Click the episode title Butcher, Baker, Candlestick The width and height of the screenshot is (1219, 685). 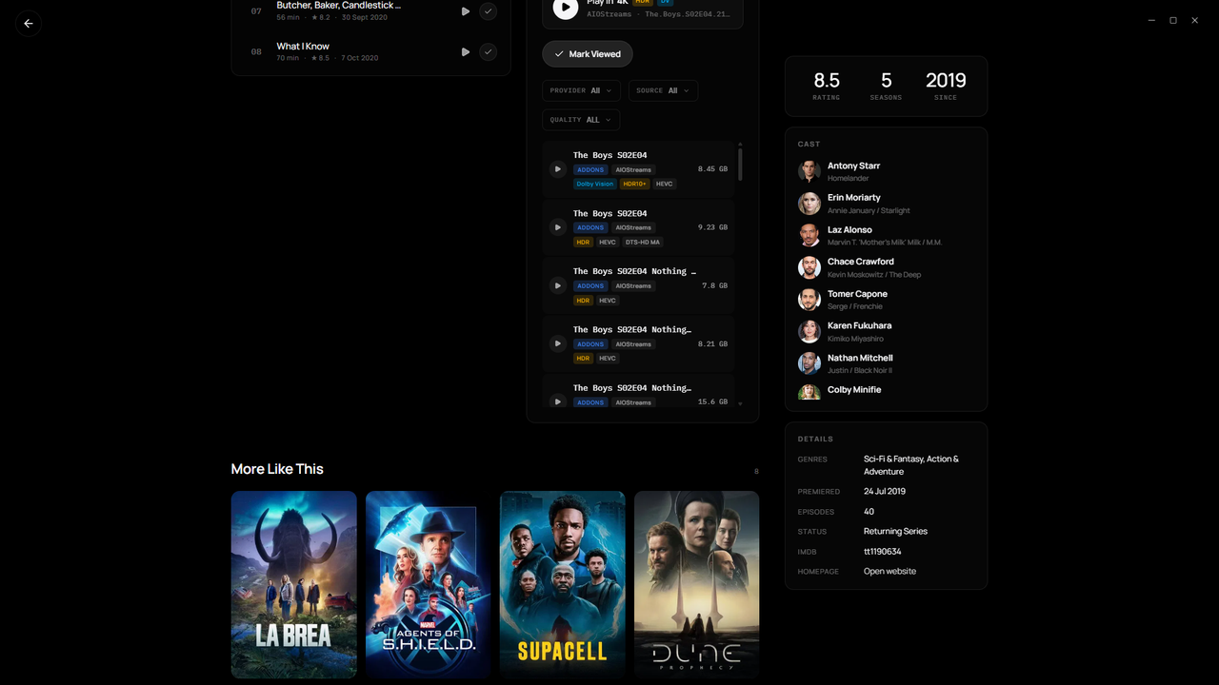point(338,6)
